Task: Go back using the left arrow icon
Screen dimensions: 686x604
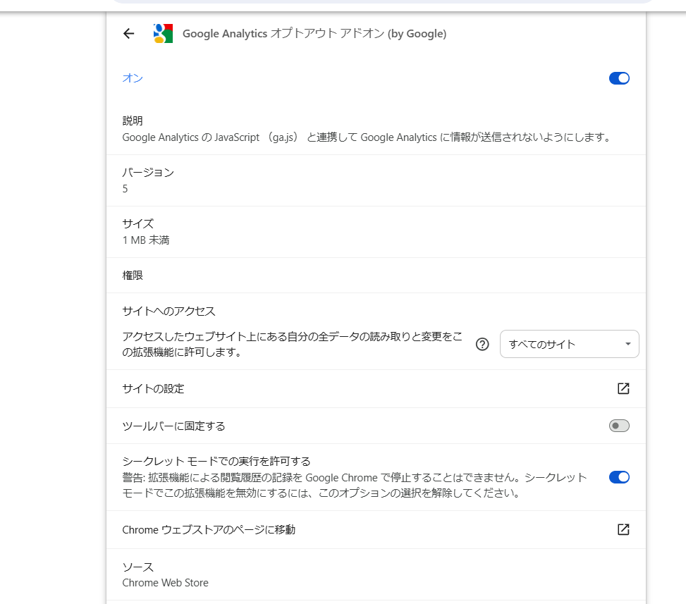Action: pyautogui.click(x=128, y=34)
